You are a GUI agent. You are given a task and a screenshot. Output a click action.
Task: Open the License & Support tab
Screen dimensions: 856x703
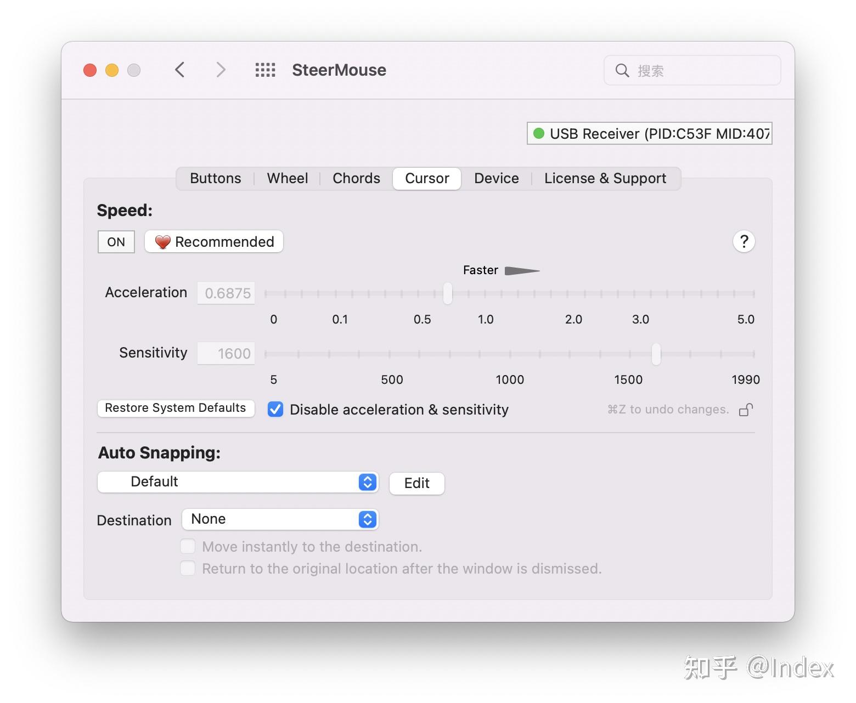coord(605,179)
